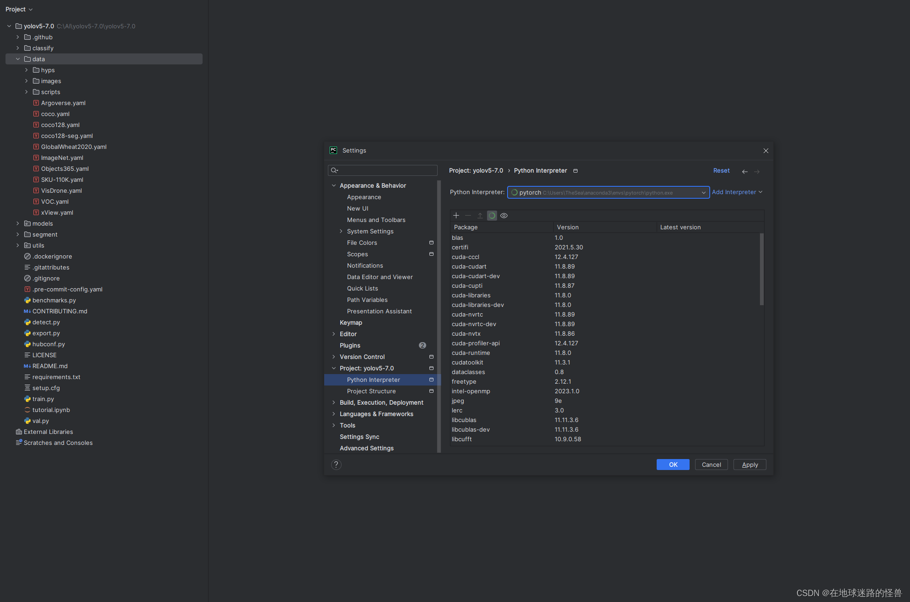Image resolution: width=910 pixels, height=602 pixels.
Task: Click the detect.py Python file icon
Action: [27, 322]
